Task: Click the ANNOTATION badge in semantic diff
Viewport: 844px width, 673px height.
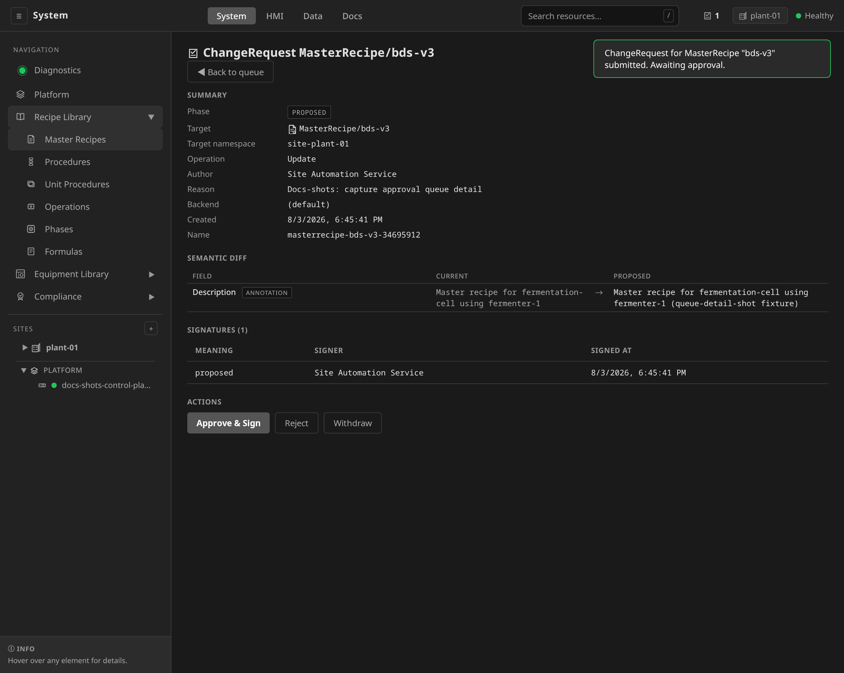Action: [x=267, y=293]
